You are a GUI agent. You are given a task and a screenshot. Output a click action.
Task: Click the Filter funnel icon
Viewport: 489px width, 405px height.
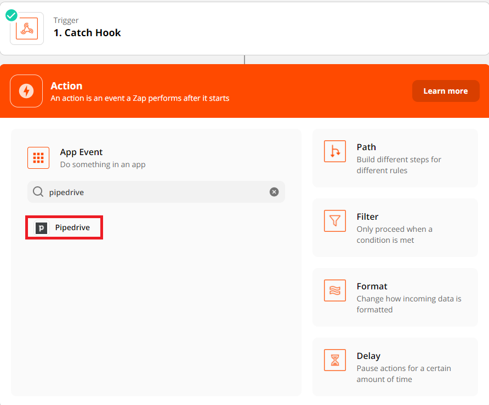335,221
